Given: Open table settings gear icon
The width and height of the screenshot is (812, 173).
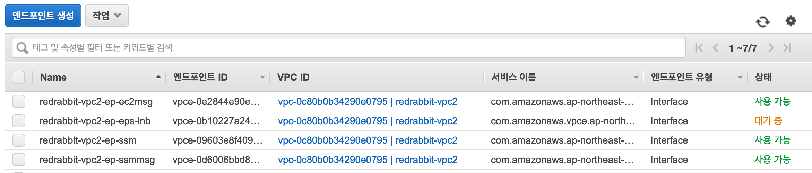Looking at the screenshot, I should tap(791, 21).
